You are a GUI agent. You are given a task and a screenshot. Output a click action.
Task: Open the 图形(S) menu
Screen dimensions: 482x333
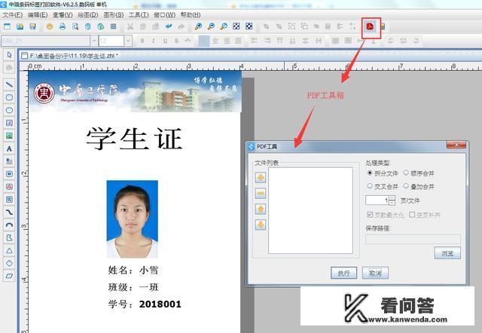coord(114,15)
